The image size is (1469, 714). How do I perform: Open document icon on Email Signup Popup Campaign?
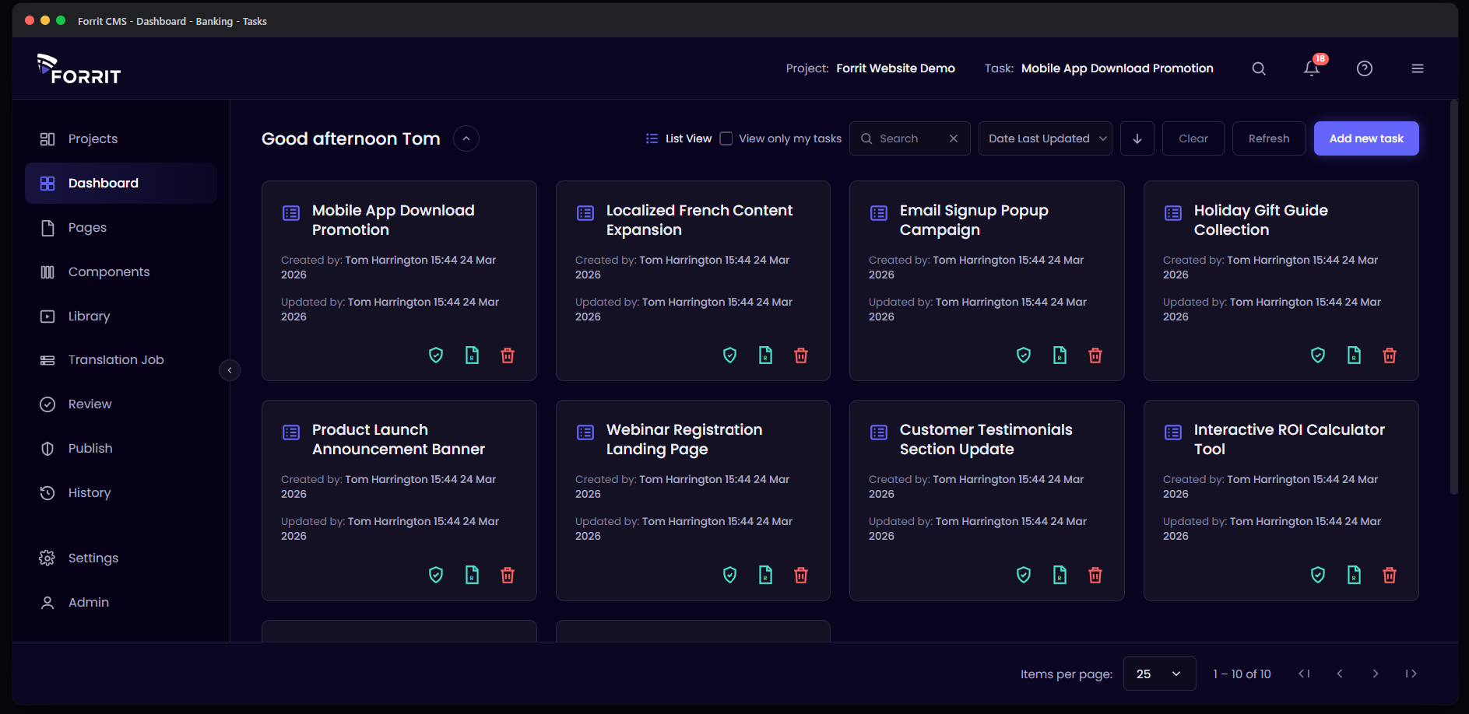pyautogui.click(x=1060, y=355)
